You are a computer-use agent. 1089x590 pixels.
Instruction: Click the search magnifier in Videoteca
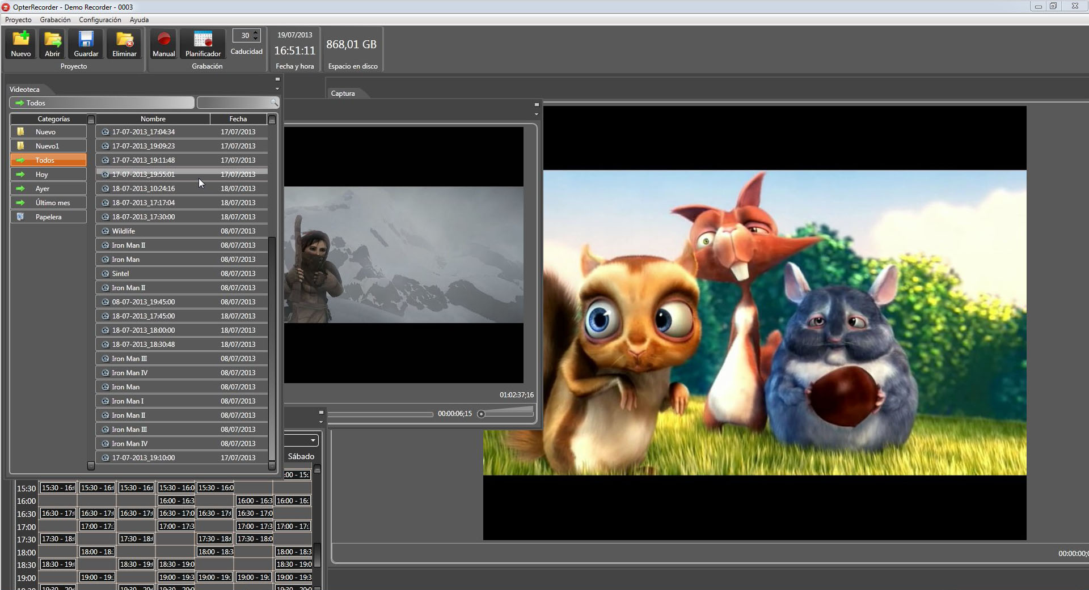(x=274, y=103)
